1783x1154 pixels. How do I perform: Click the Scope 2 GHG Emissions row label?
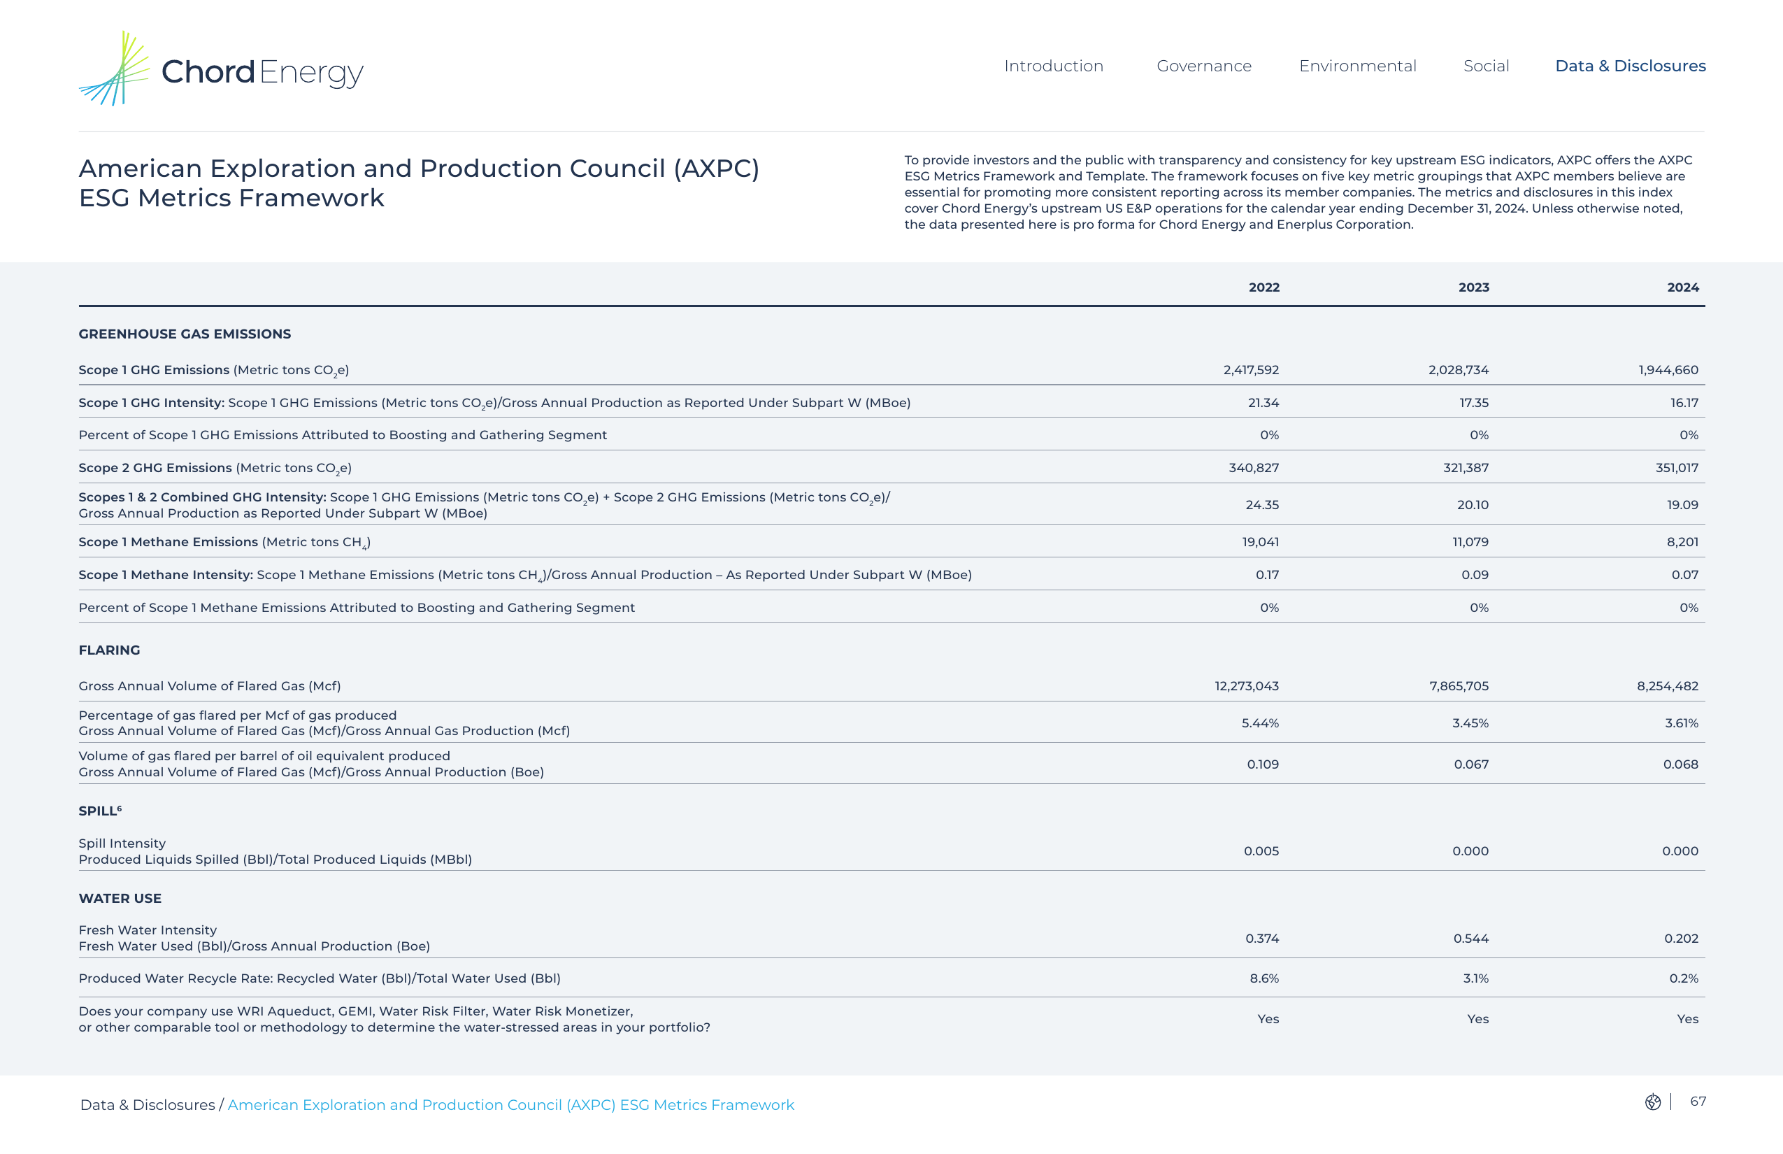tap(215, 469)
